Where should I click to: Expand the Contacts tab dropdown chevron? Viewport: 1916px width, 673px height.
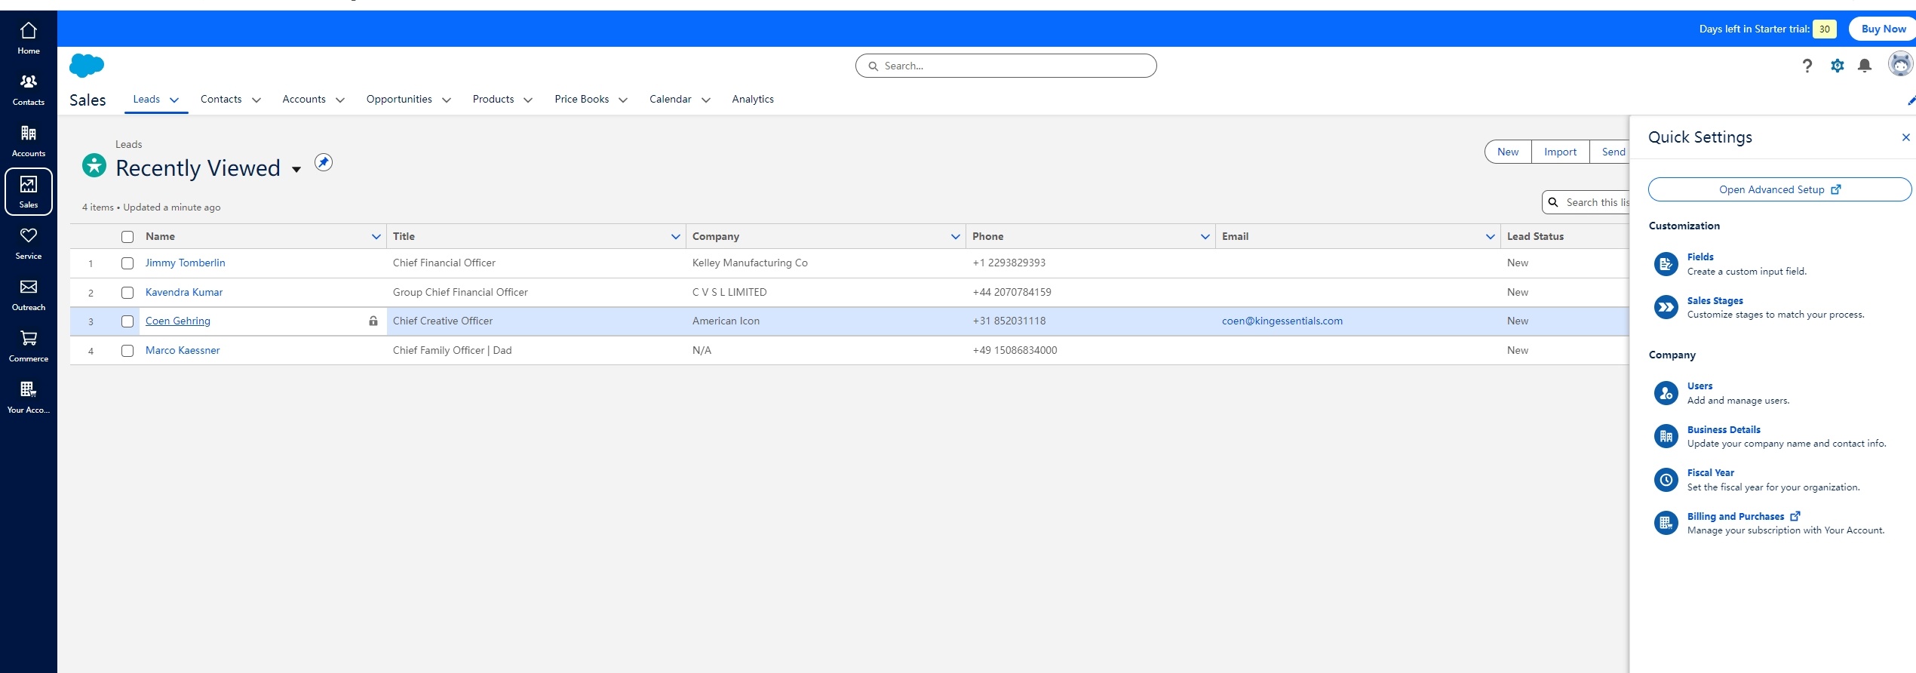pos(256,100)
